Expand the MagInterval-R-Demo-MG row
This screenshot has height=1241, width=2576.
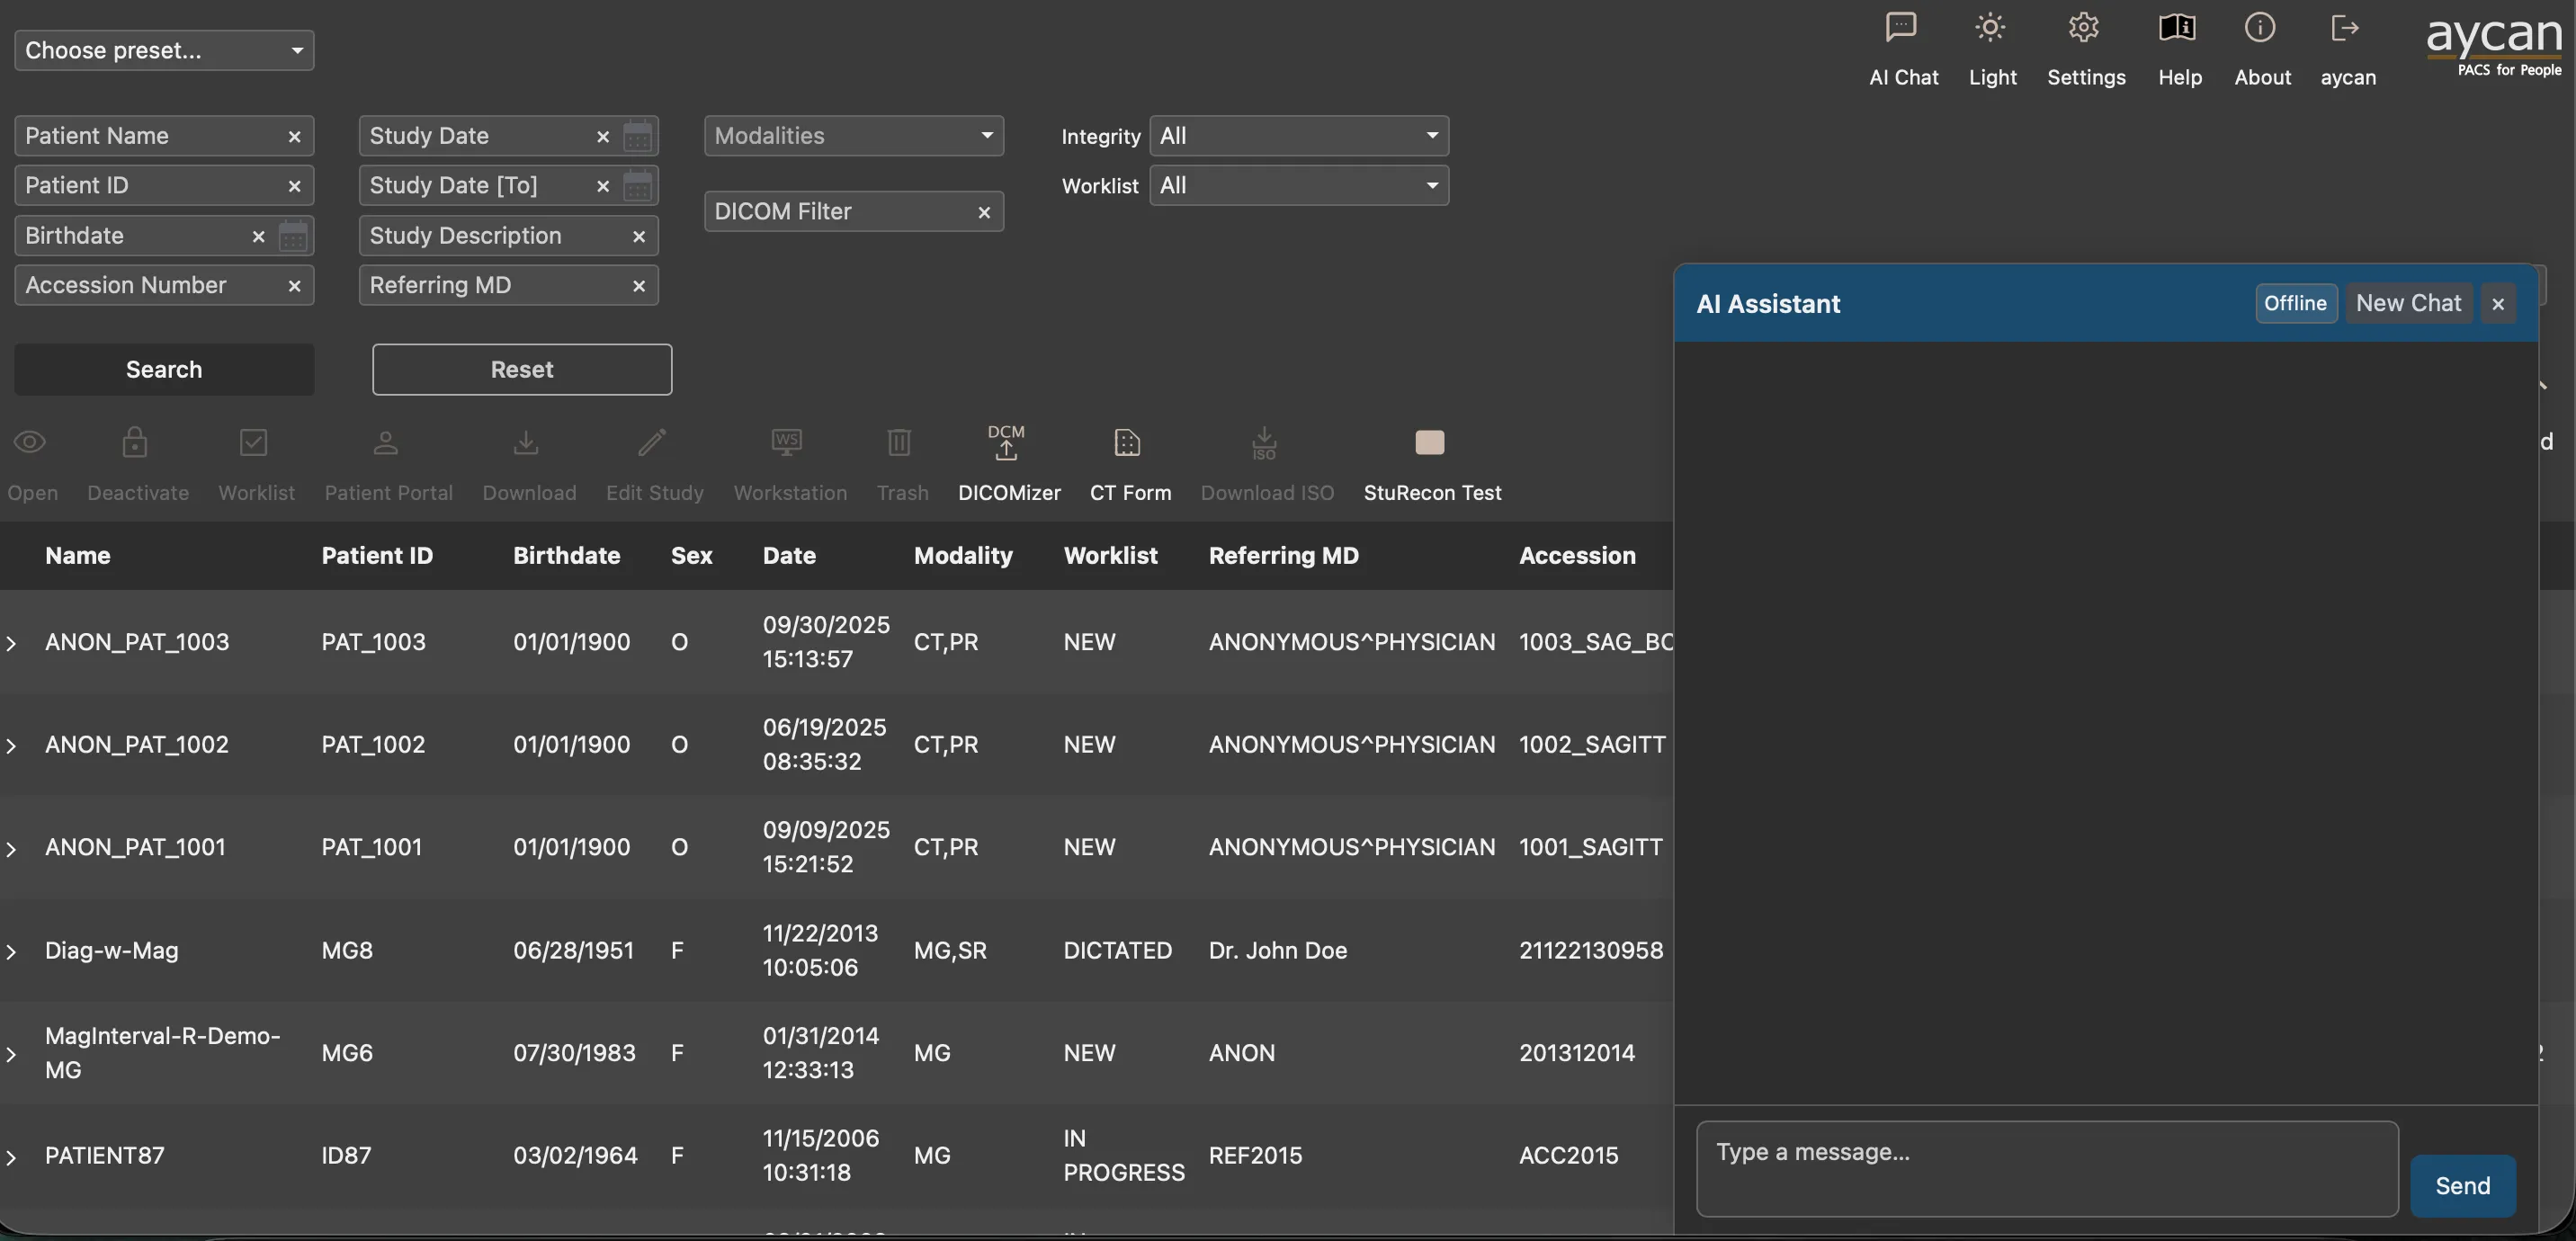coord(11,1055)
